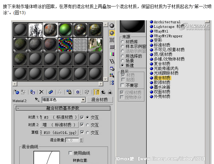The width and height of the screenshot is (214, 164).
Task: Select Architectural in the browser list
Action: click(x=165, y=22)
